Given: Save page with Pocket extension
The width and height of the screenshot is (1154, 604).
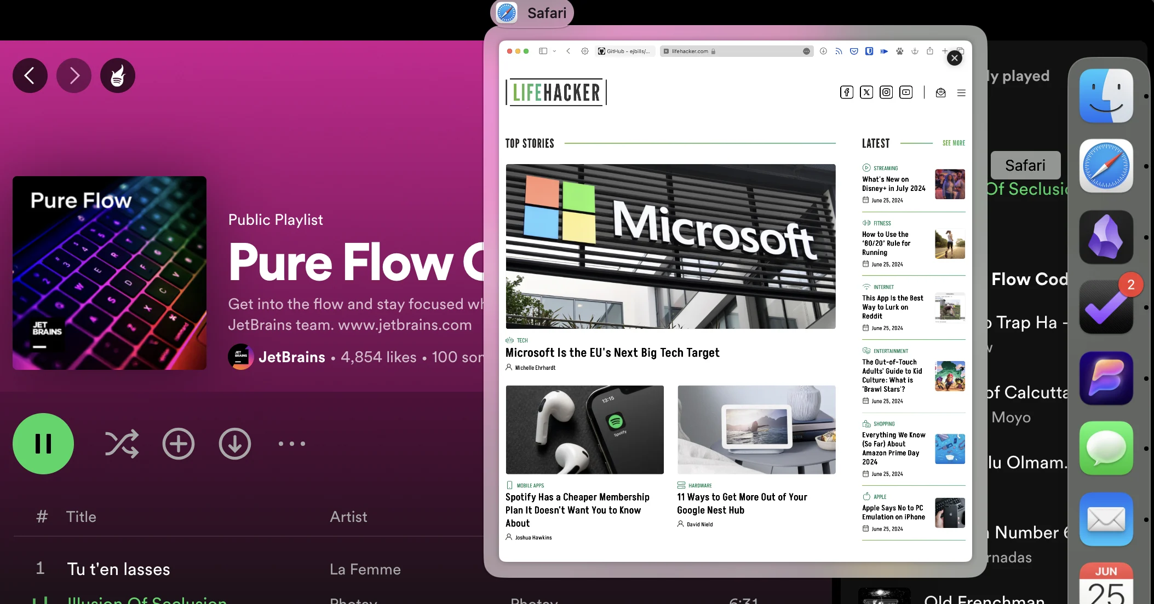Looking at the screenshot, I should coord(854,51).
